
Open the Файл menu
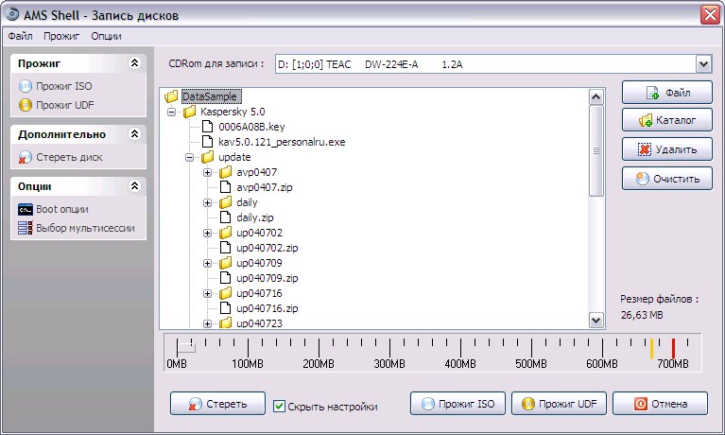click(20, 36)
